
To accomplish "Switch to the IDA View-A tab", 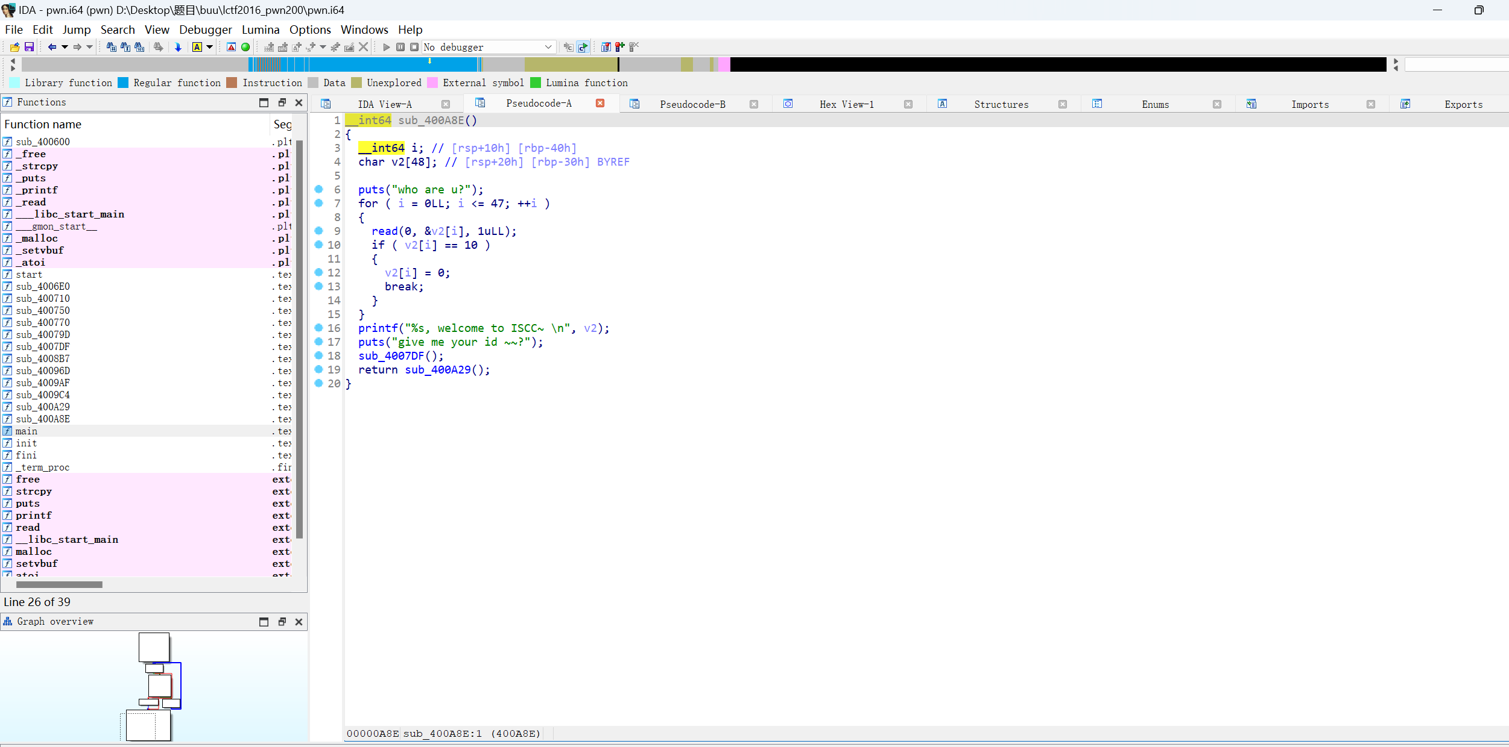I will (385, 104).
